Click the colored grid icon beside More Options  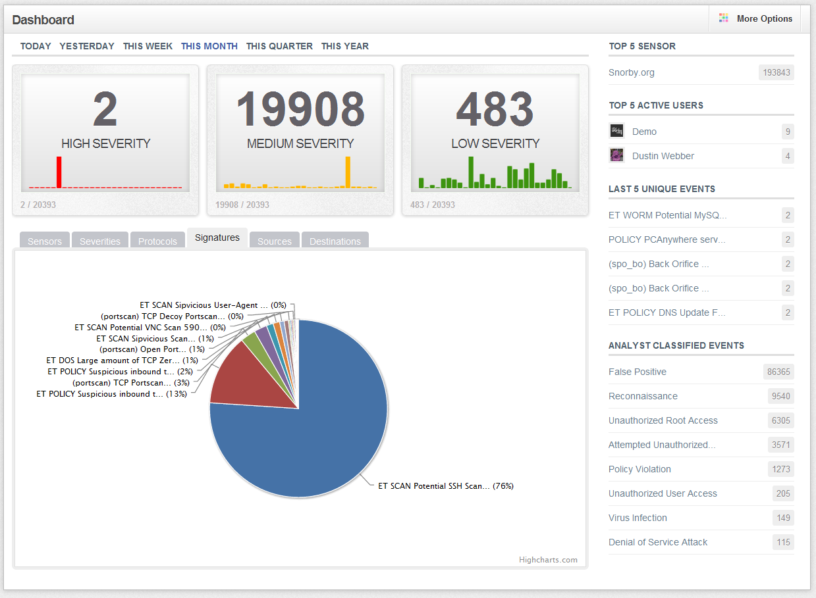pos(724,18)
